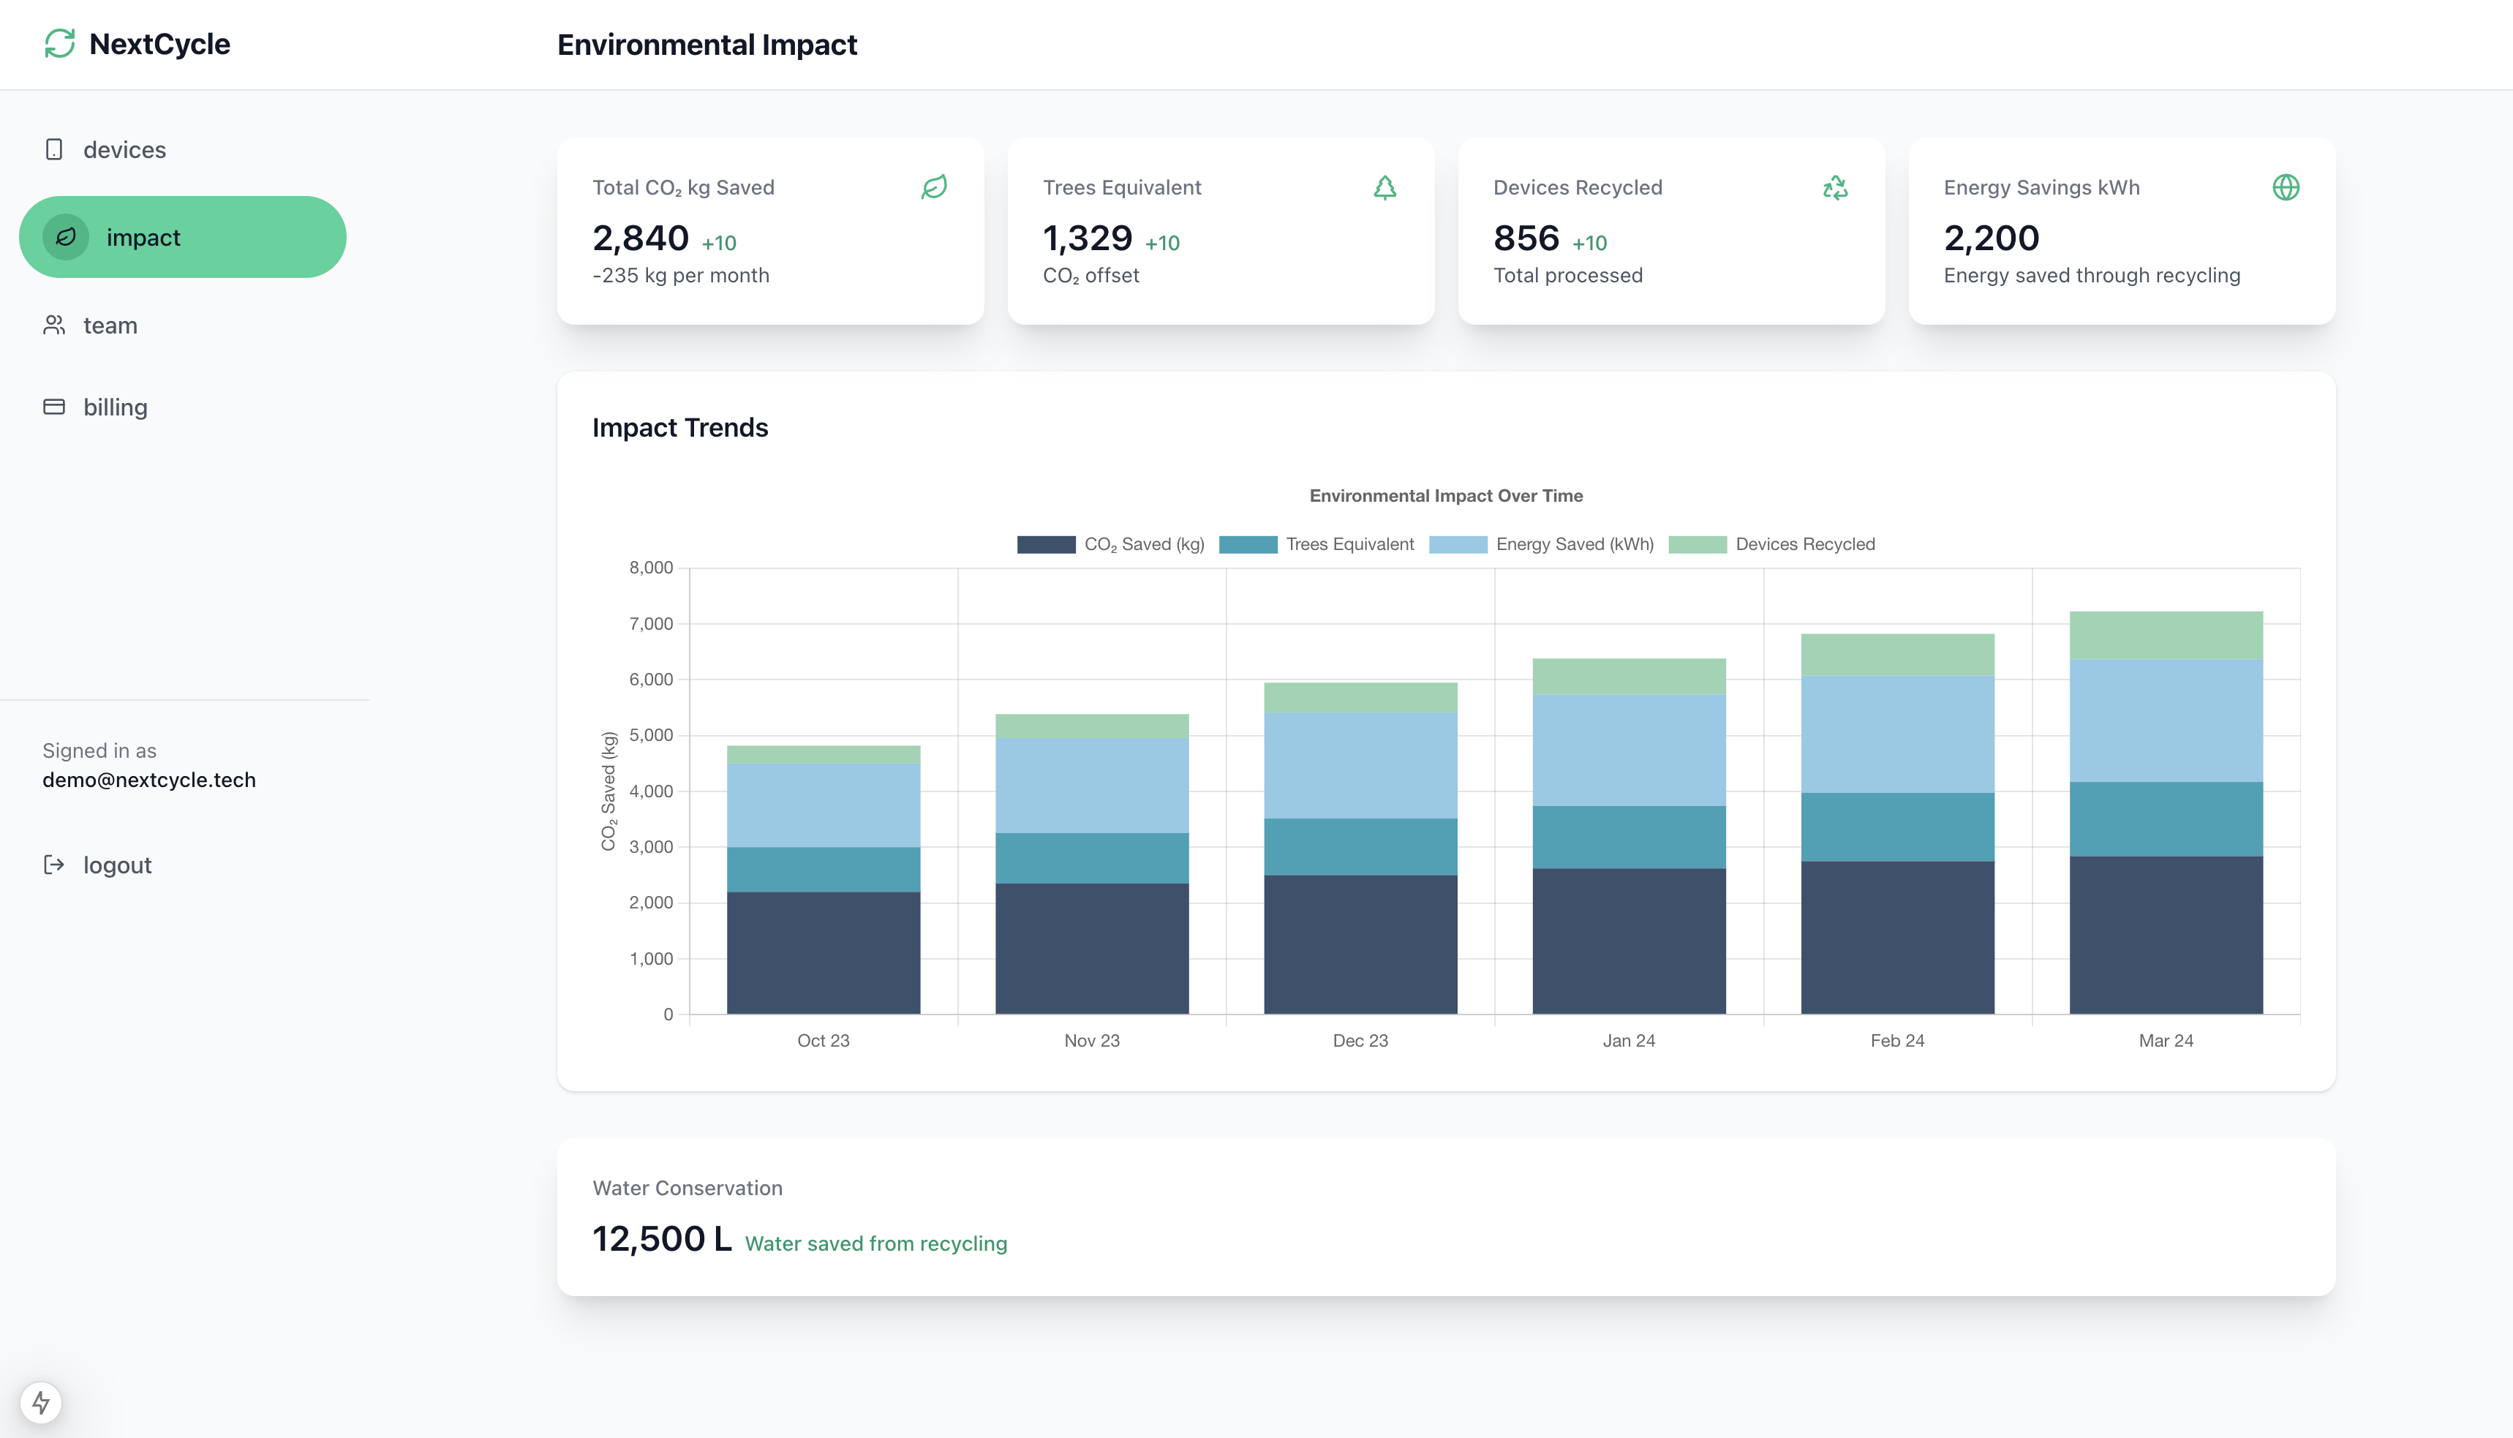Click the 1,329 trees equivalent value
Viewport: 2513px width, 1438px height.
tap(1087, 238)
